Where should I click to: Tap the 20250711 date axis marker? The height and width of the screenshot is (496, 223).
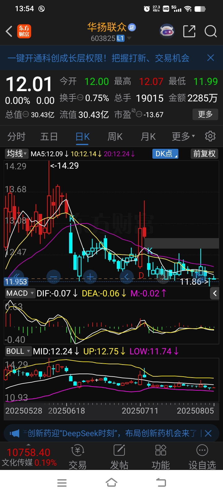[140, 411]
